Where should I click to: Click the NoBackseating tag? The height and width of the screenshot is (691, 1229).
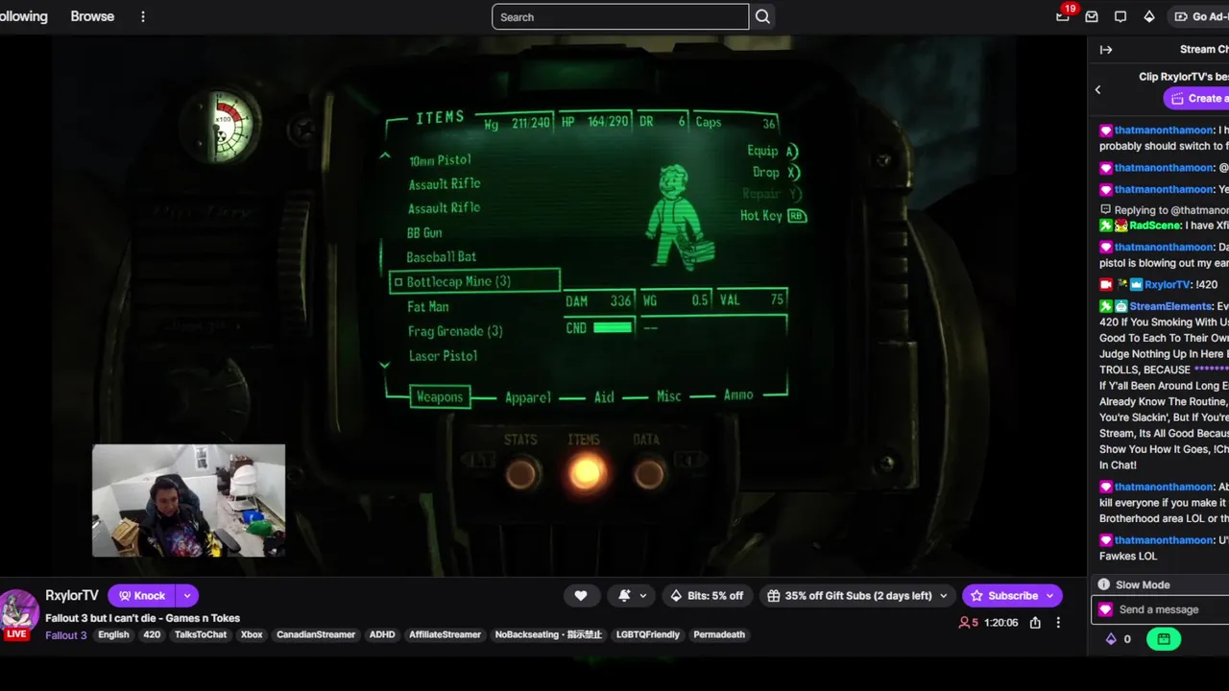coord(548,634)
